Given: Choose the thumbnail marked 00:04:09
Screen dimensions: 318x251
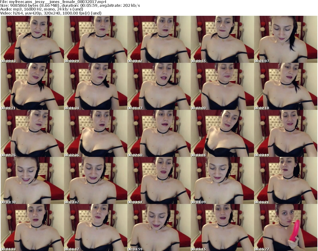Looking at the screenshot, I should point(222,181).
